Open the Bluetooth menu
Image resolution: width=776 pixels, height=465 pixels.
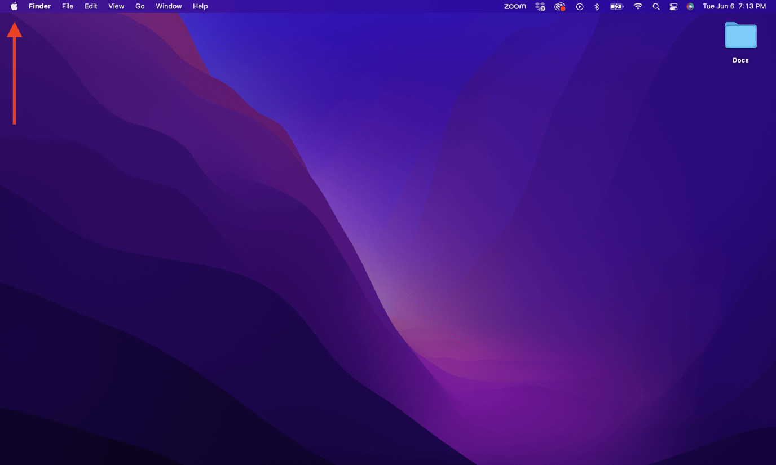[597, 6]
